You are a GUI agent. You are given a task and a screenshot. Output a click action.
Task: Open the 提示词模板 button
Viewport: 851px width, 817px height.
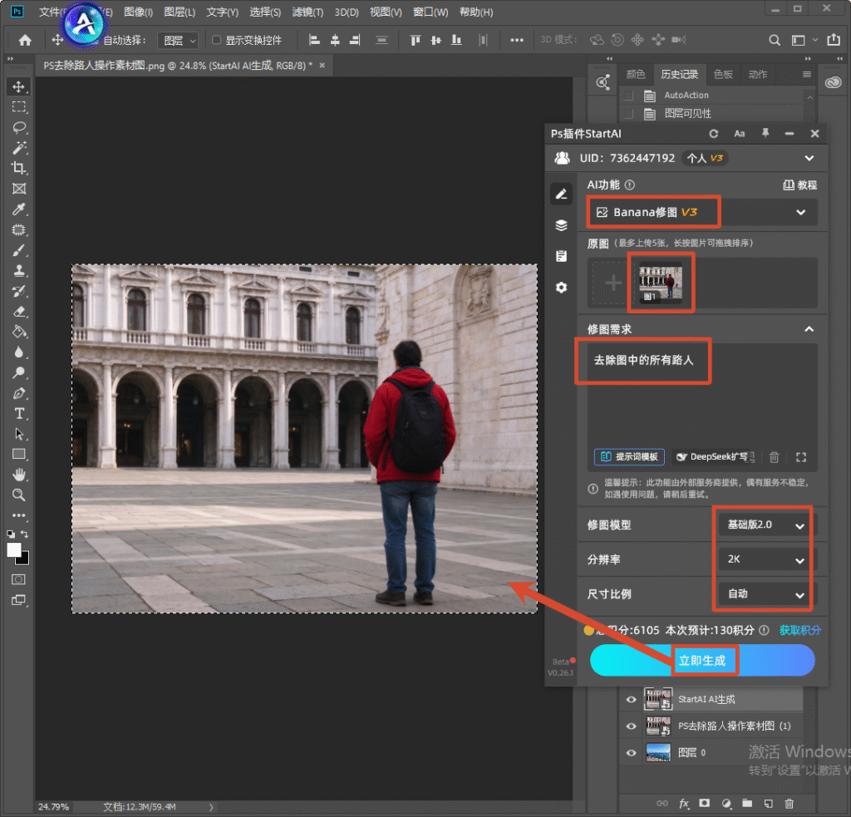[629, 457]
